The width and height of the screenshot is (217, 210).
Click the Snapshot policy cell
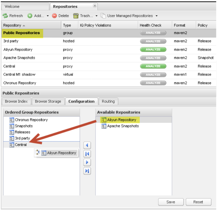(x=206, y=58)
